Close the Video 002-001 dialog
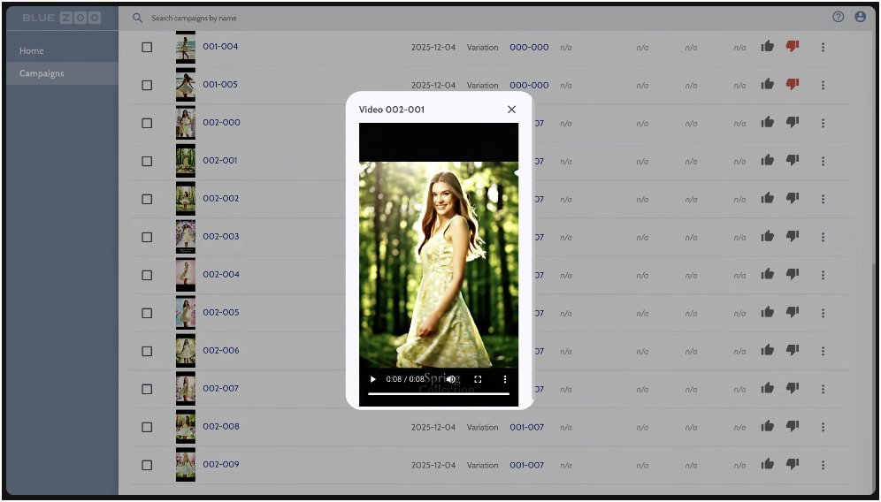This screenshot has width=881, height=502. [511, 110]
